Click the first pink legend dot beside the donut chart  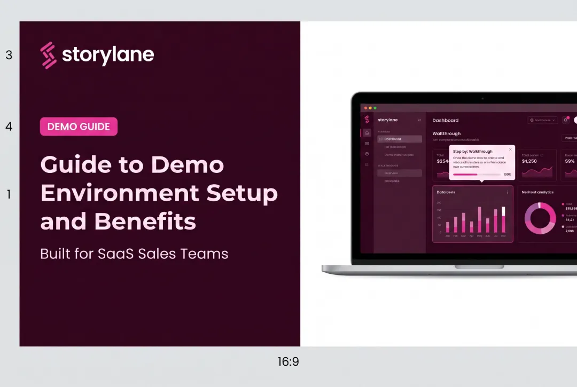pos(563,204)
